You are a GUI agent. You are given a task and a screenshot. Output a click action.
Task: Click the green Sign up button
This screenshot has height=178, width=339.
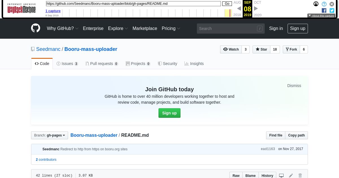[169, 113]
